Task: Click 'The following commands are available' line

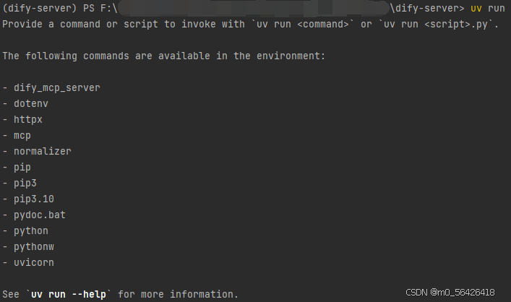Action: point(163,56)
